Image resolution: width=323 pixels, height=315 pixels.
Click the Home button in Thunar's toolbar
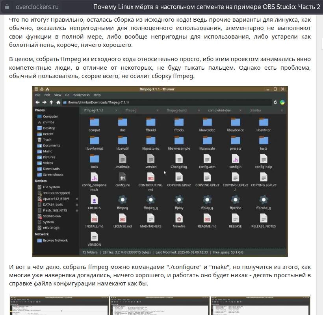(58, 102)
